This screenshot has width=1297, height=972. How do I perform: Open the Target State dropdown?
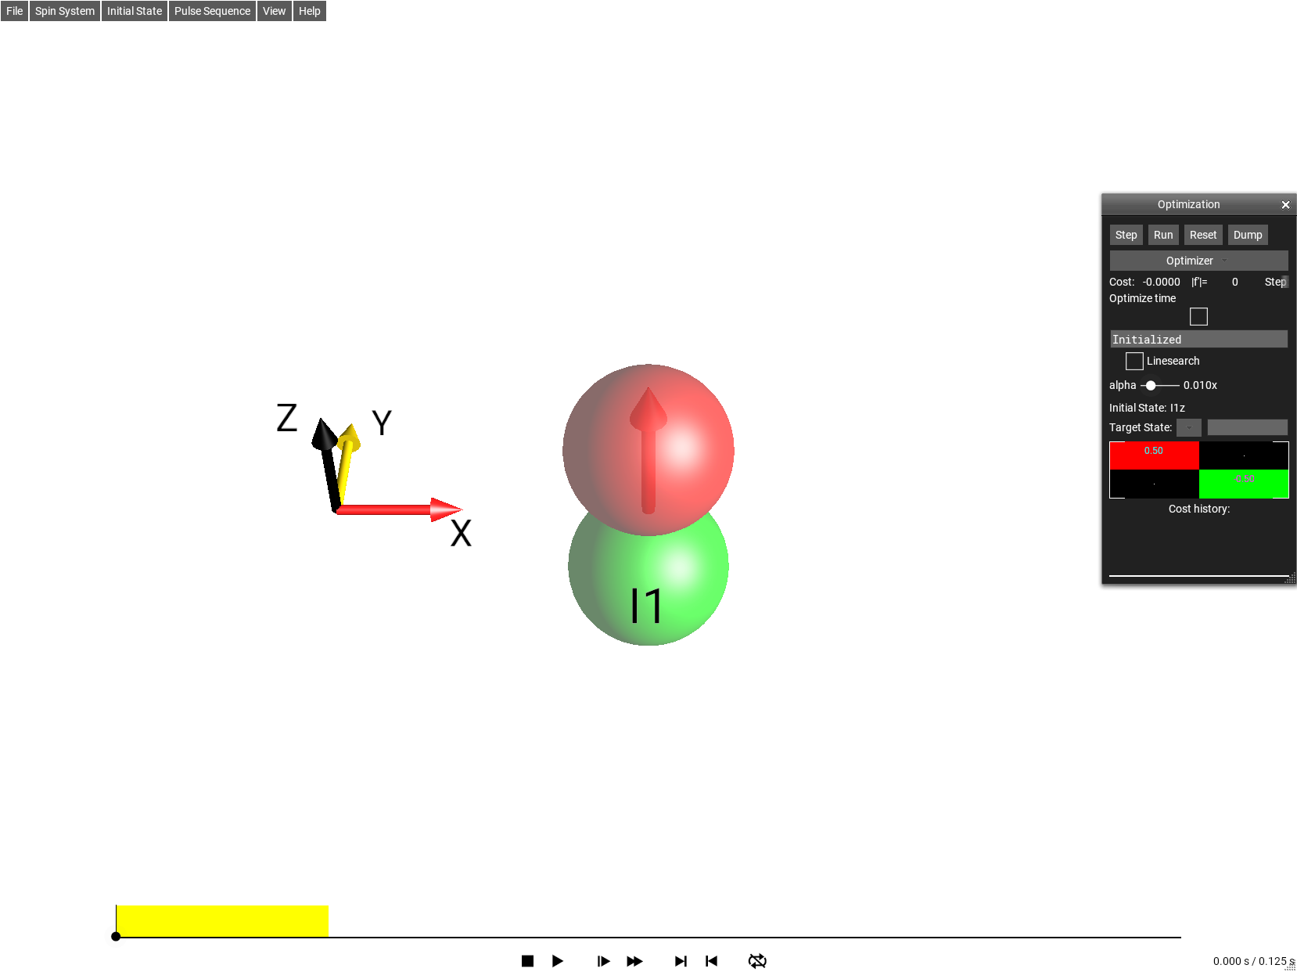click(1189, 427)
